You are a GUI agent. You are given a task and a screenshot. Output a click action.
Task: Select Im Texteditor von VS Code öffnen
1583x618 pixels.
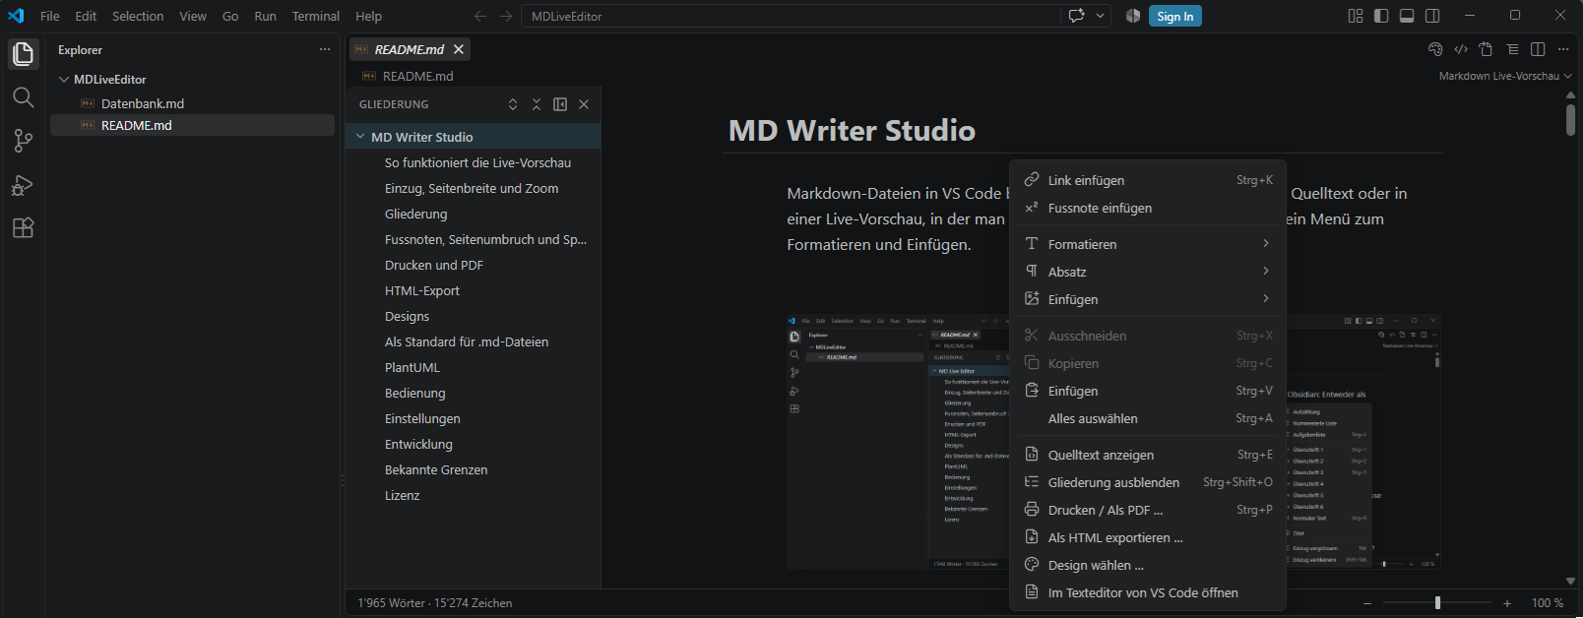pyautogui.click(x=1148, y=592)
